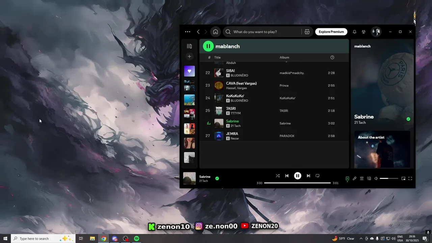This screenshot has width=432, height=243.
Task: Toggle the Now Playing view
Action: tap(347, 179)
